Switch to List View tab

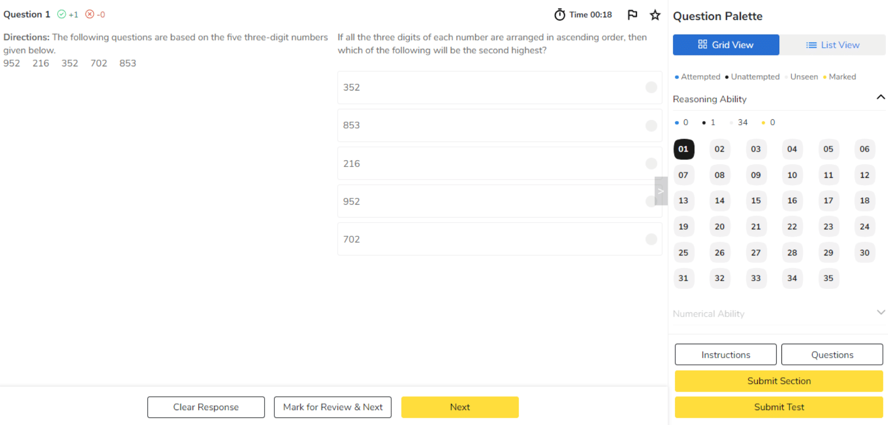pos(832,45)
